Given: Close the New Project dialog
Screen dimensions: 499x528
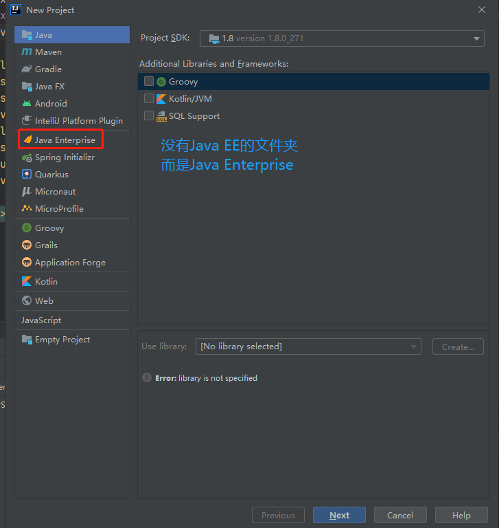Looking at the screenshot, I should click(x=482, y=10).
